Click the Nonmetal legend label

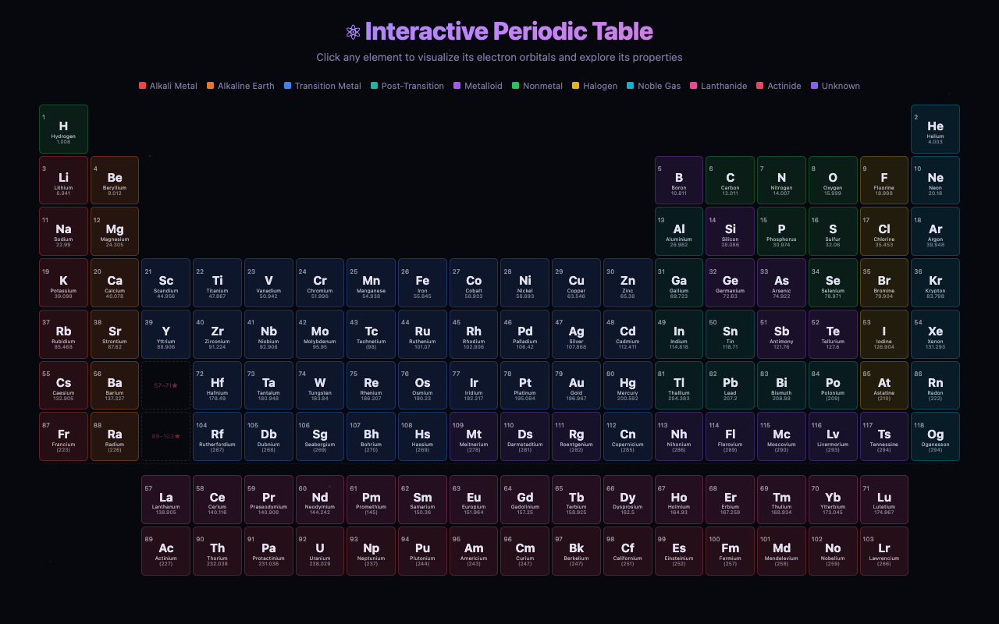coord(542,86)
